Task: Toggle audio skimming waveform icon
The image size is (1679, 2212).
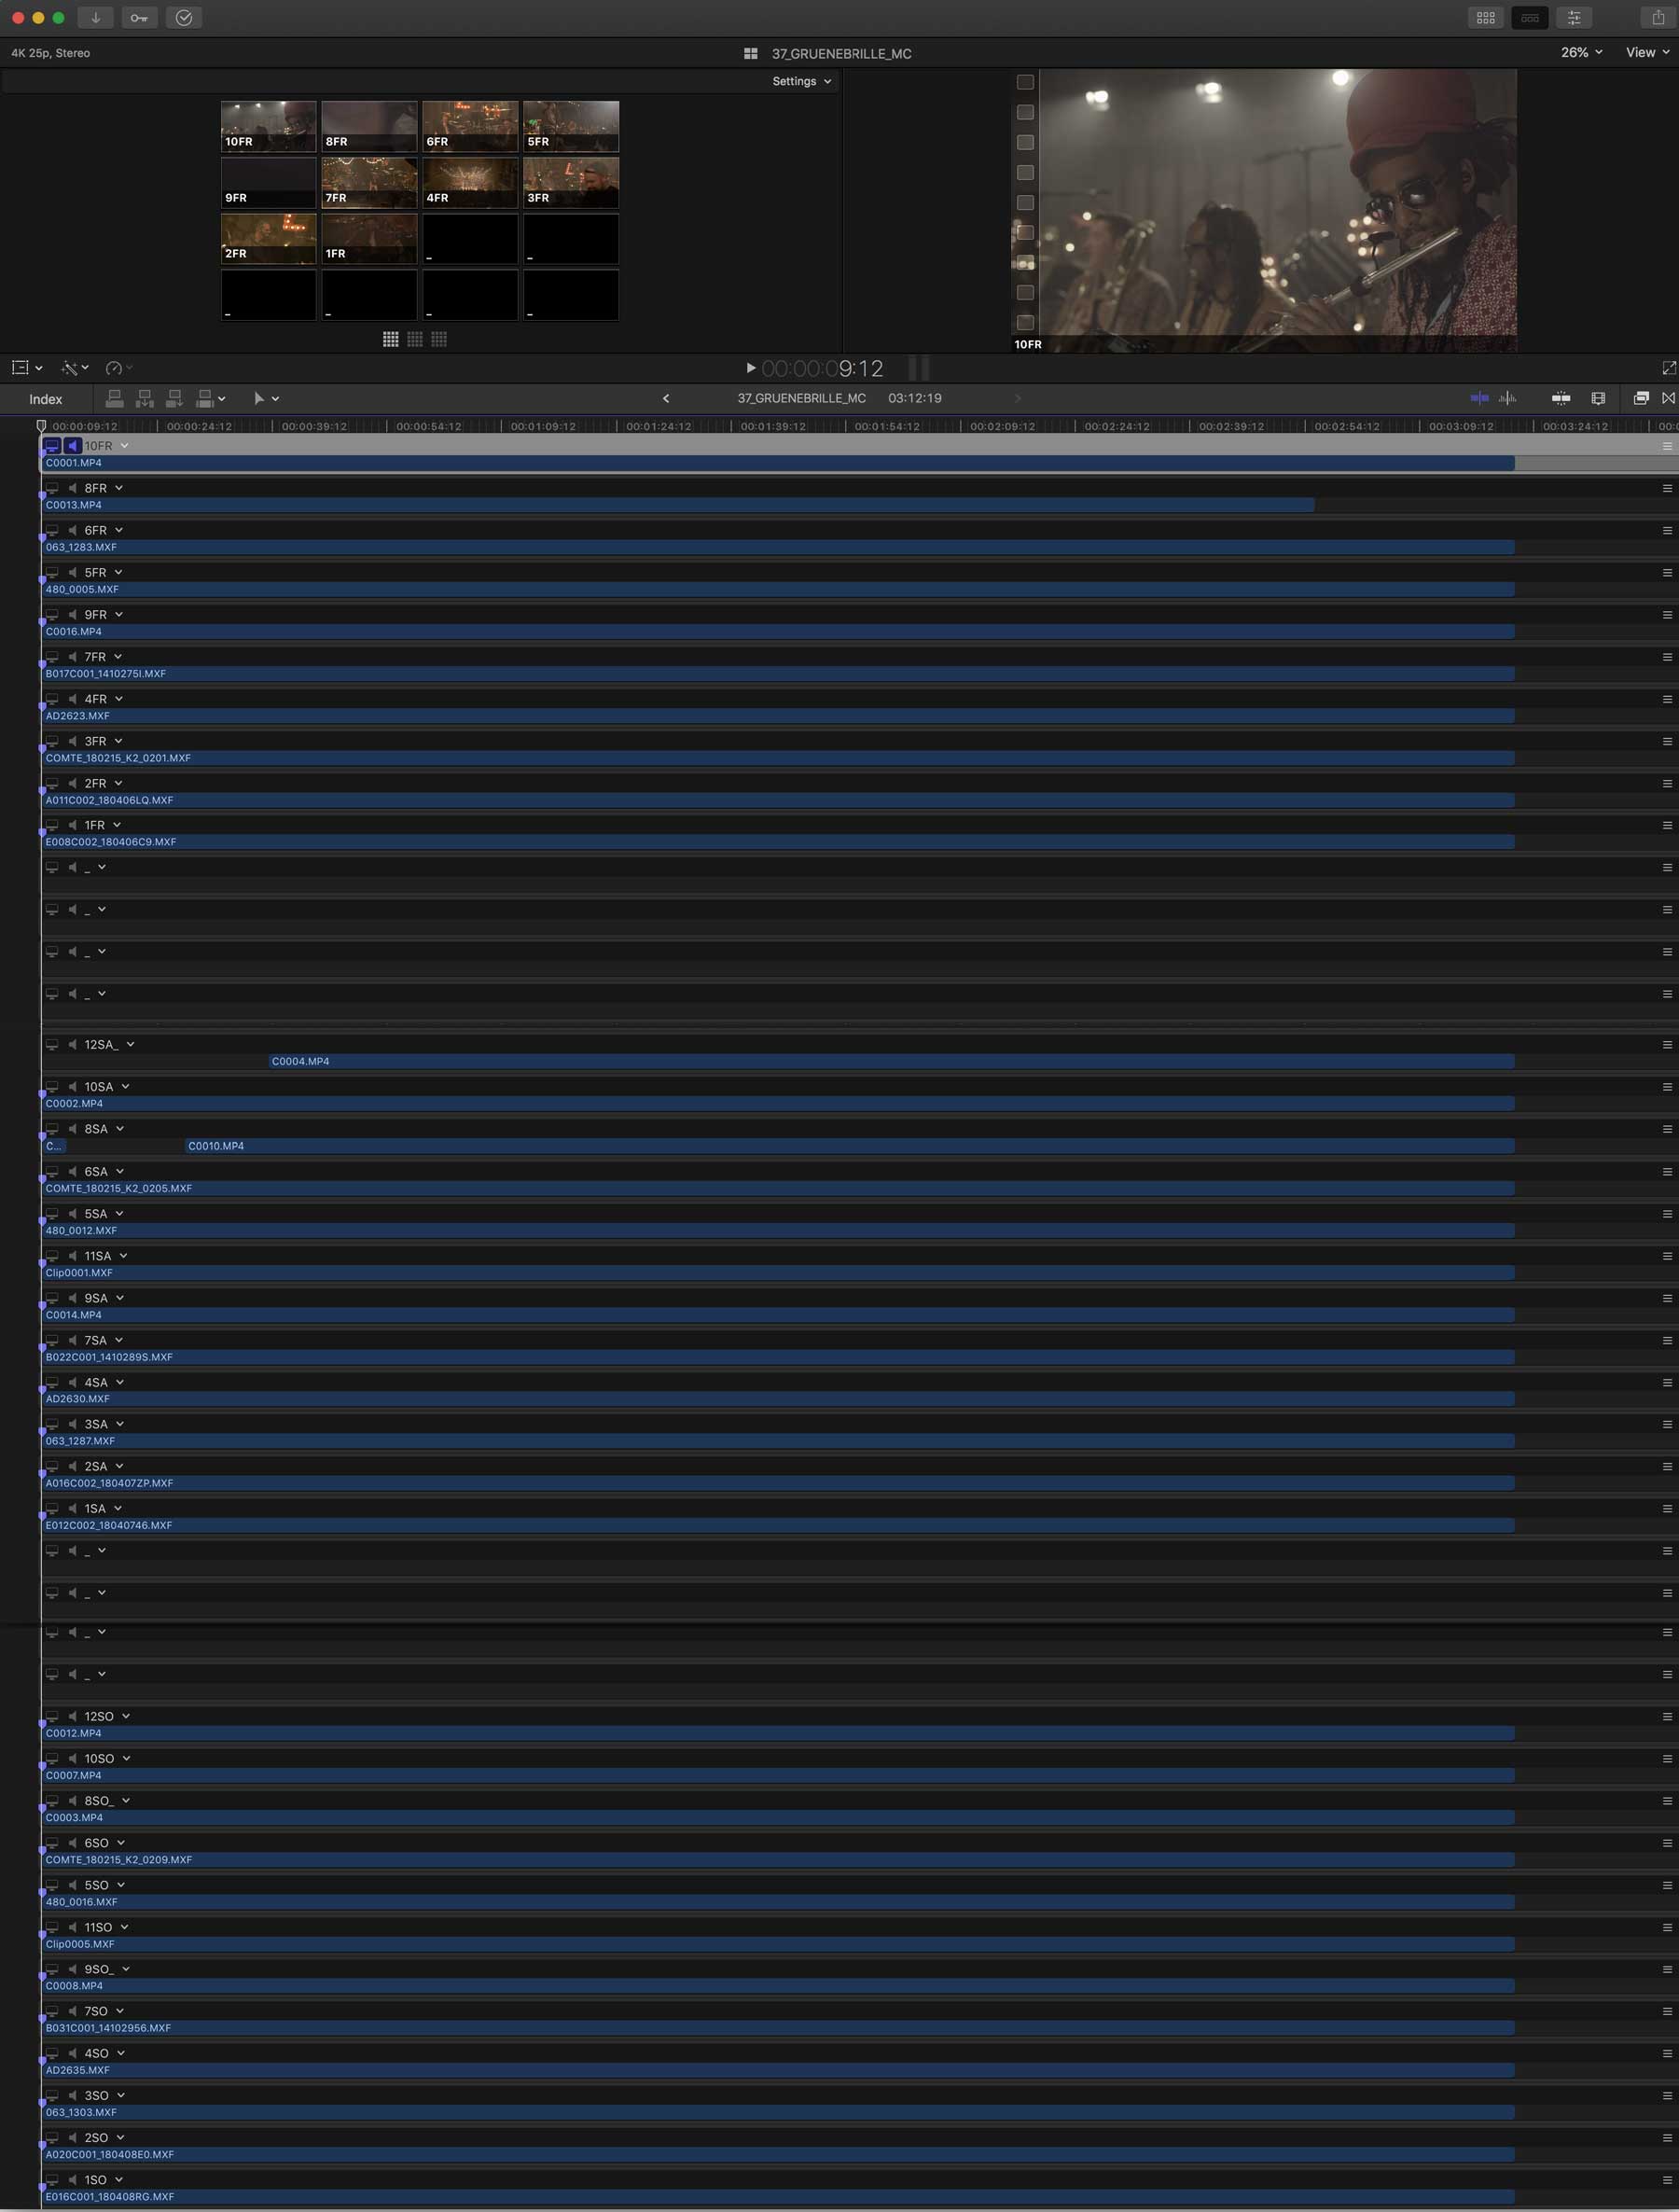Action: pyautogui.click(x=1507, y=398)
